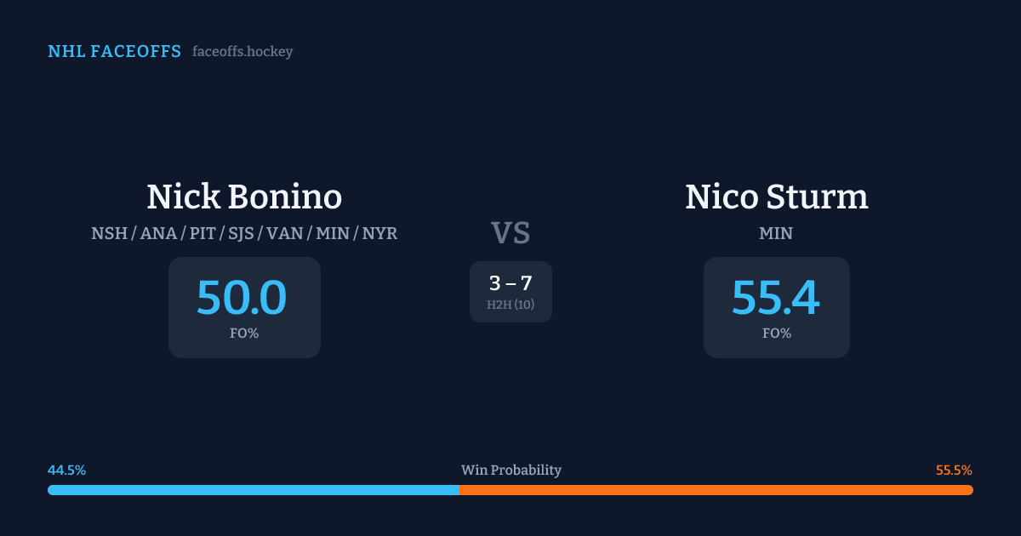Open the faceoffs.hockey site link
The image size is (1021, 536).
pyautogui.click(x=242, y=52)
